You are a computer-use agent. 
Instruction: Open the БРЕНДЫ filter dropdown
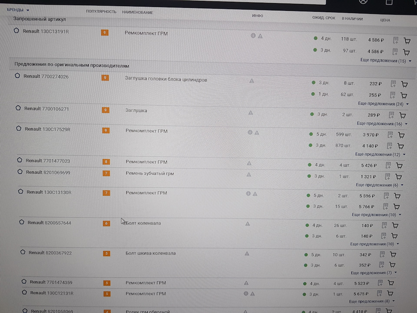[x=18, y=10]
